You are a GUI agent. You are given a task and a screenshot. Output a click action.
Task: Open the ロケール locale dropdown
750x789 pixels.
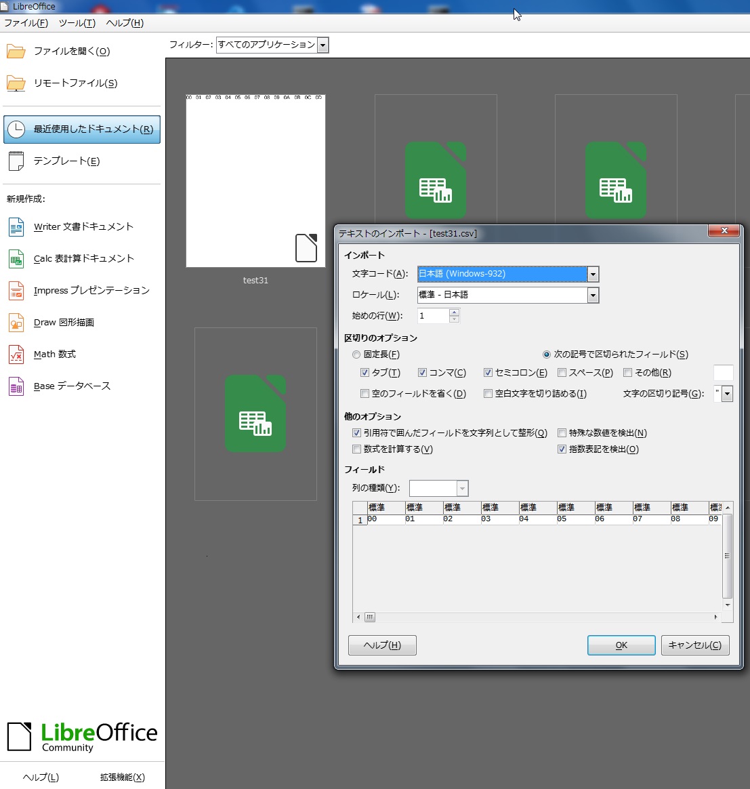[593, 296]
